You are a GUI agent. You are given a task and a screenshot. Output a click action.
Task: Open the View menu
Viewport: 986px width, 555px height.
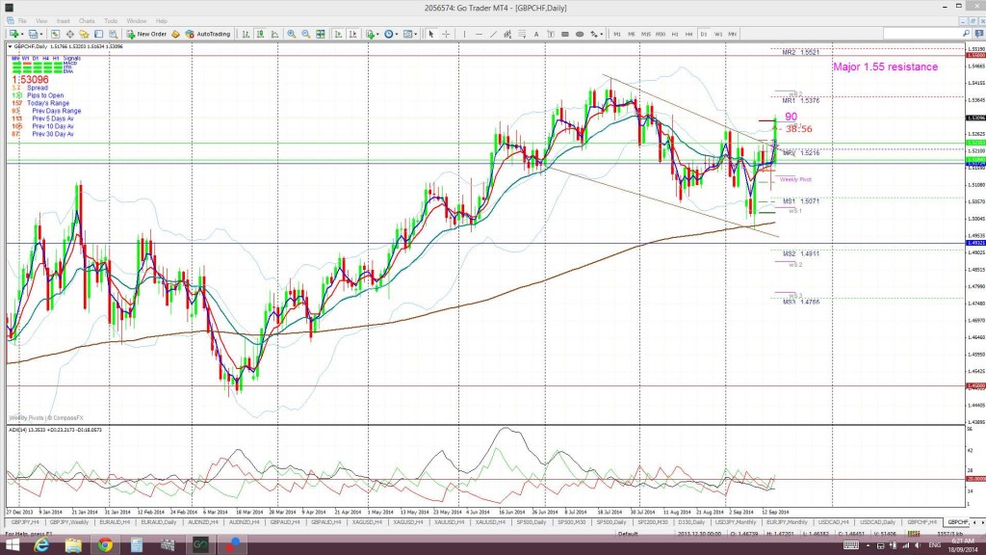41,21
